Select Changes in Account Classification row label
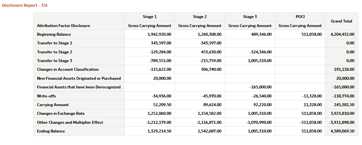362x145 pixels. coord(68,69)
